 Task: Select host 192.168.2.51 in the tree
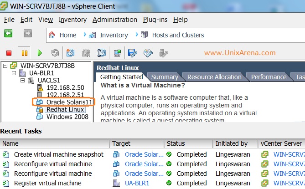65,95
